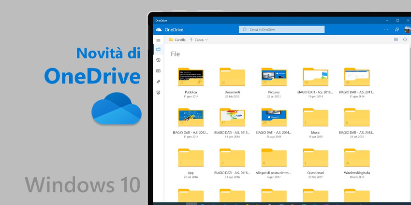The height and width of the screenshot is (205, 411).
Task: Open the Questionari folder icon
Action: (315, 158)
